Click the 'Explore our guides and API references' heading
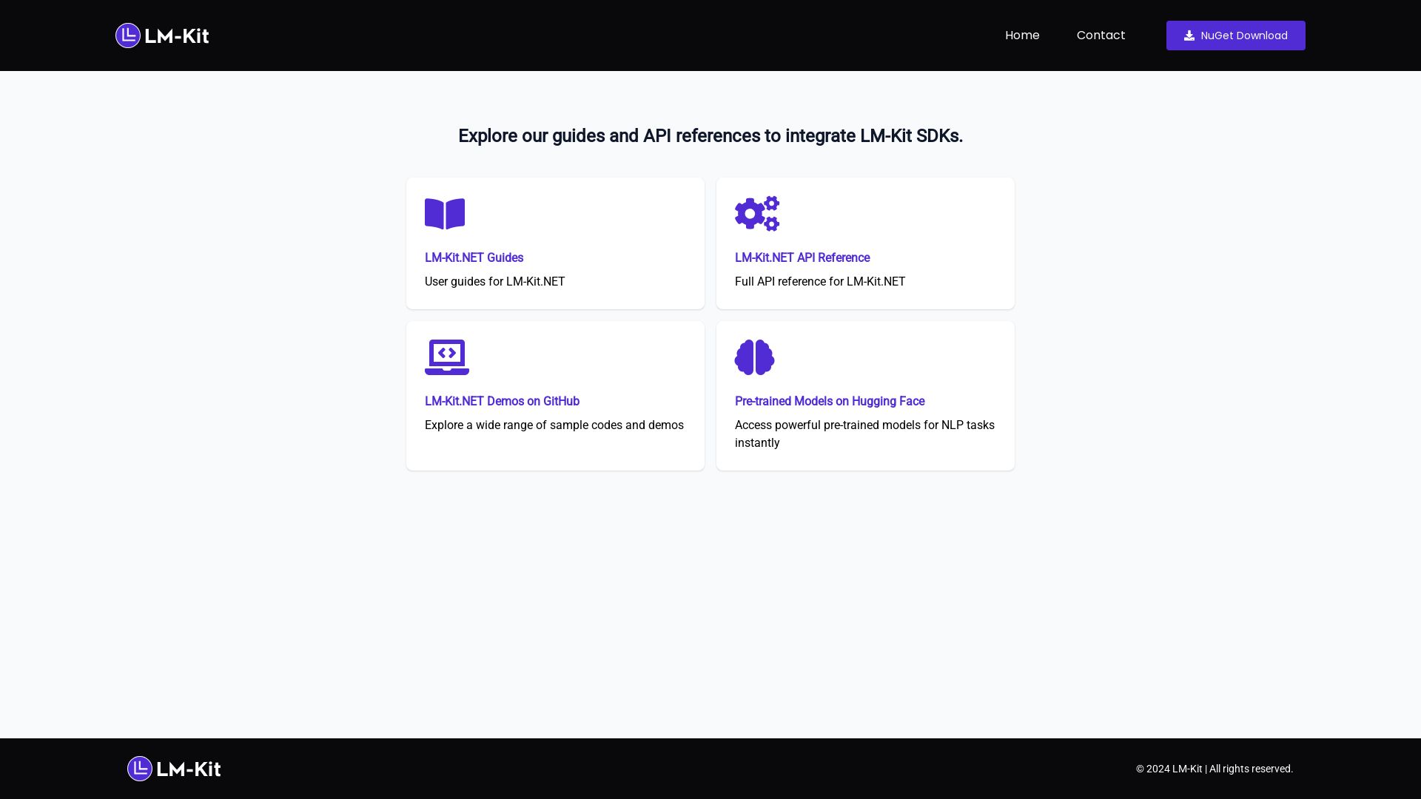This screenshot has height=799, width=1421. (710, 136)
